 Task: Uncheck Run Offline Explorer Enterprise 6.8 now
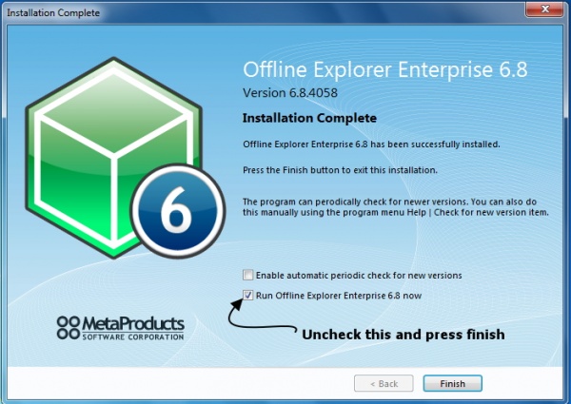coord(248,295)
